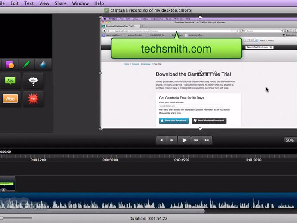Viewport: 297px width, 223px height.
Task: Select the techsmith.com callout on canvas
Action: [176, 48]
